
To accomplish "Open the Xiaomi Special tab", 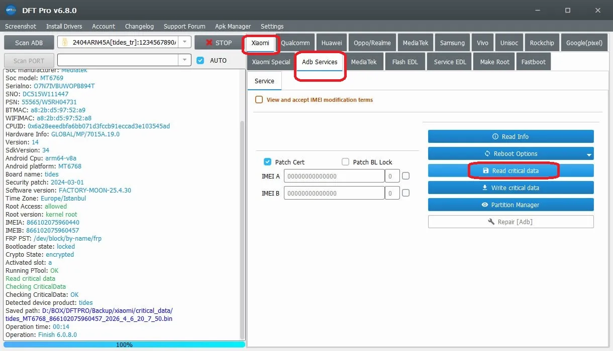I will [271, 62].
